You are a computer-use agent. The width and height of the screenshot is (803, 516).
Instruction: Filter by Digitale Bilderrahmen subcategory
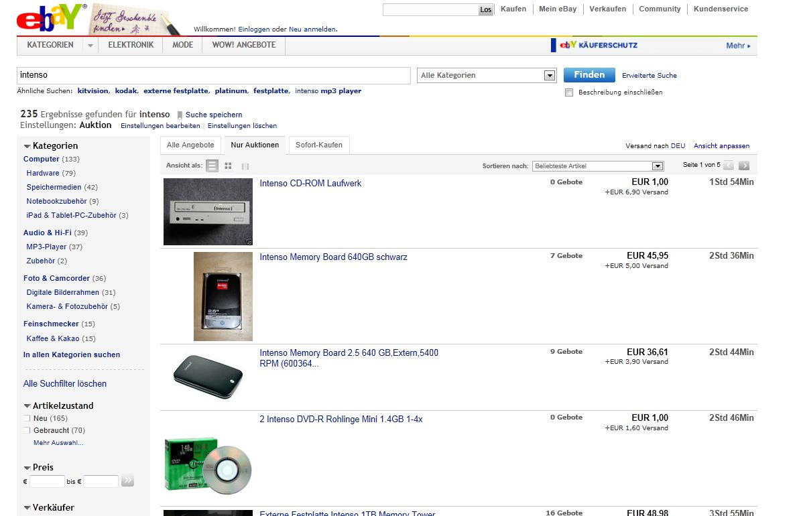pyautogui.click(x=63, y=292)
